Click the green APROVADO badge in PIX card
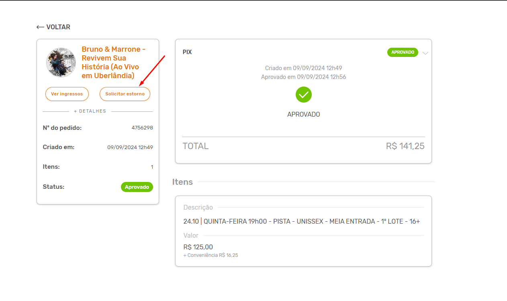The image size is (507, 301). pyautogui.click(x=403, y=53)
